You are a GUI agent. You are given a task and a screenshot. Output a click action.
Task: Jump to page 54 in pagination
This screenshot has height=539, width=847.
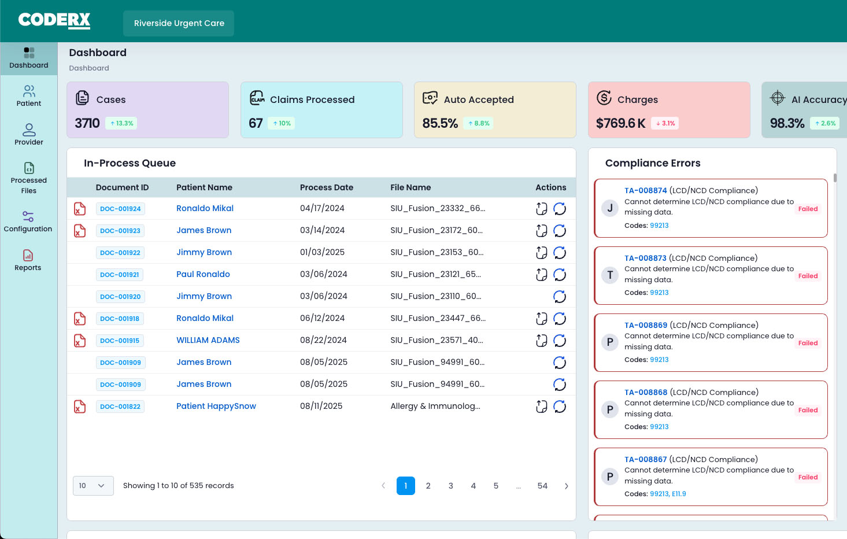pyautogui.click(x=542, y=486)
